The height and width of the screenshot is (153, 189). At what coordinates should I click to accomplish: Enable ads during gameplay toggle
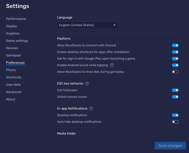click(x=175, y=72)
